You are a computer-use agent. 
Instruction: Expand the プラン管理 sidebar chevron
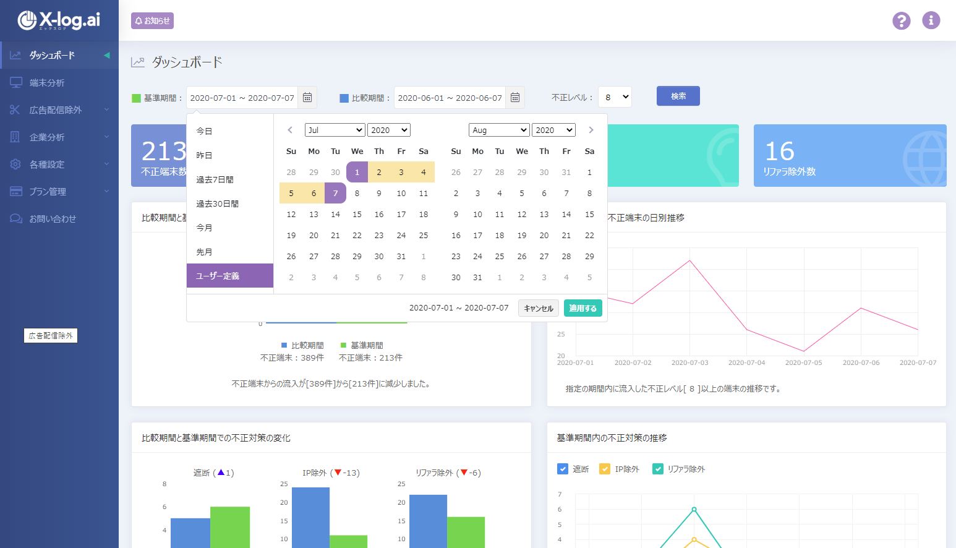[106, 191]
